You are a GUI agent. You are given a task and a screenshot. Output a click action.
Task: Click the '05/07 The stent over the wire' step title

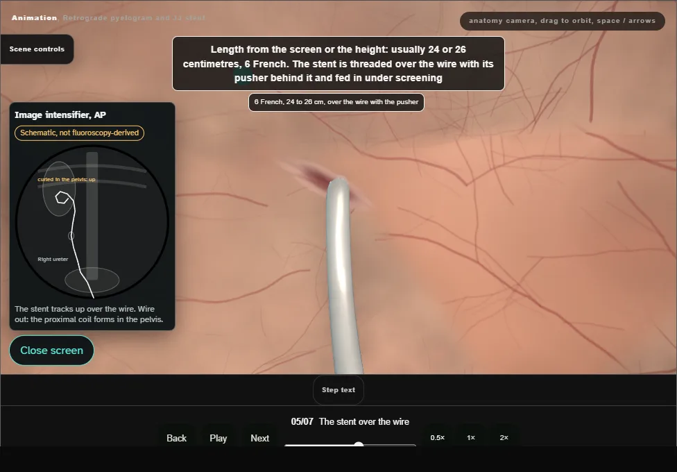[350, 421]
